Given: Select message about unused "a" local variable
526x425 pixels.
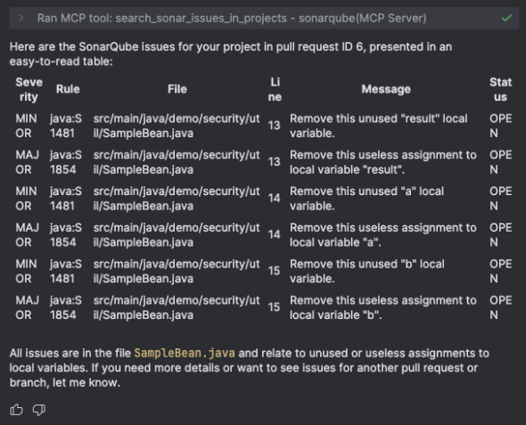Looking at the screenshot, I should [366, 199].
